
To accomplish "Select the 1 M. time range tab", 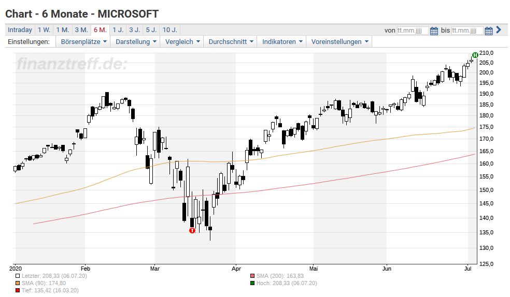I will (62, 30).
